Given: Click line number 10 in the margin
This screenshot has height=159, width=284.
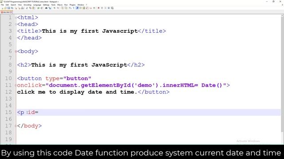Looking at the screenshot, I should 8,79.
